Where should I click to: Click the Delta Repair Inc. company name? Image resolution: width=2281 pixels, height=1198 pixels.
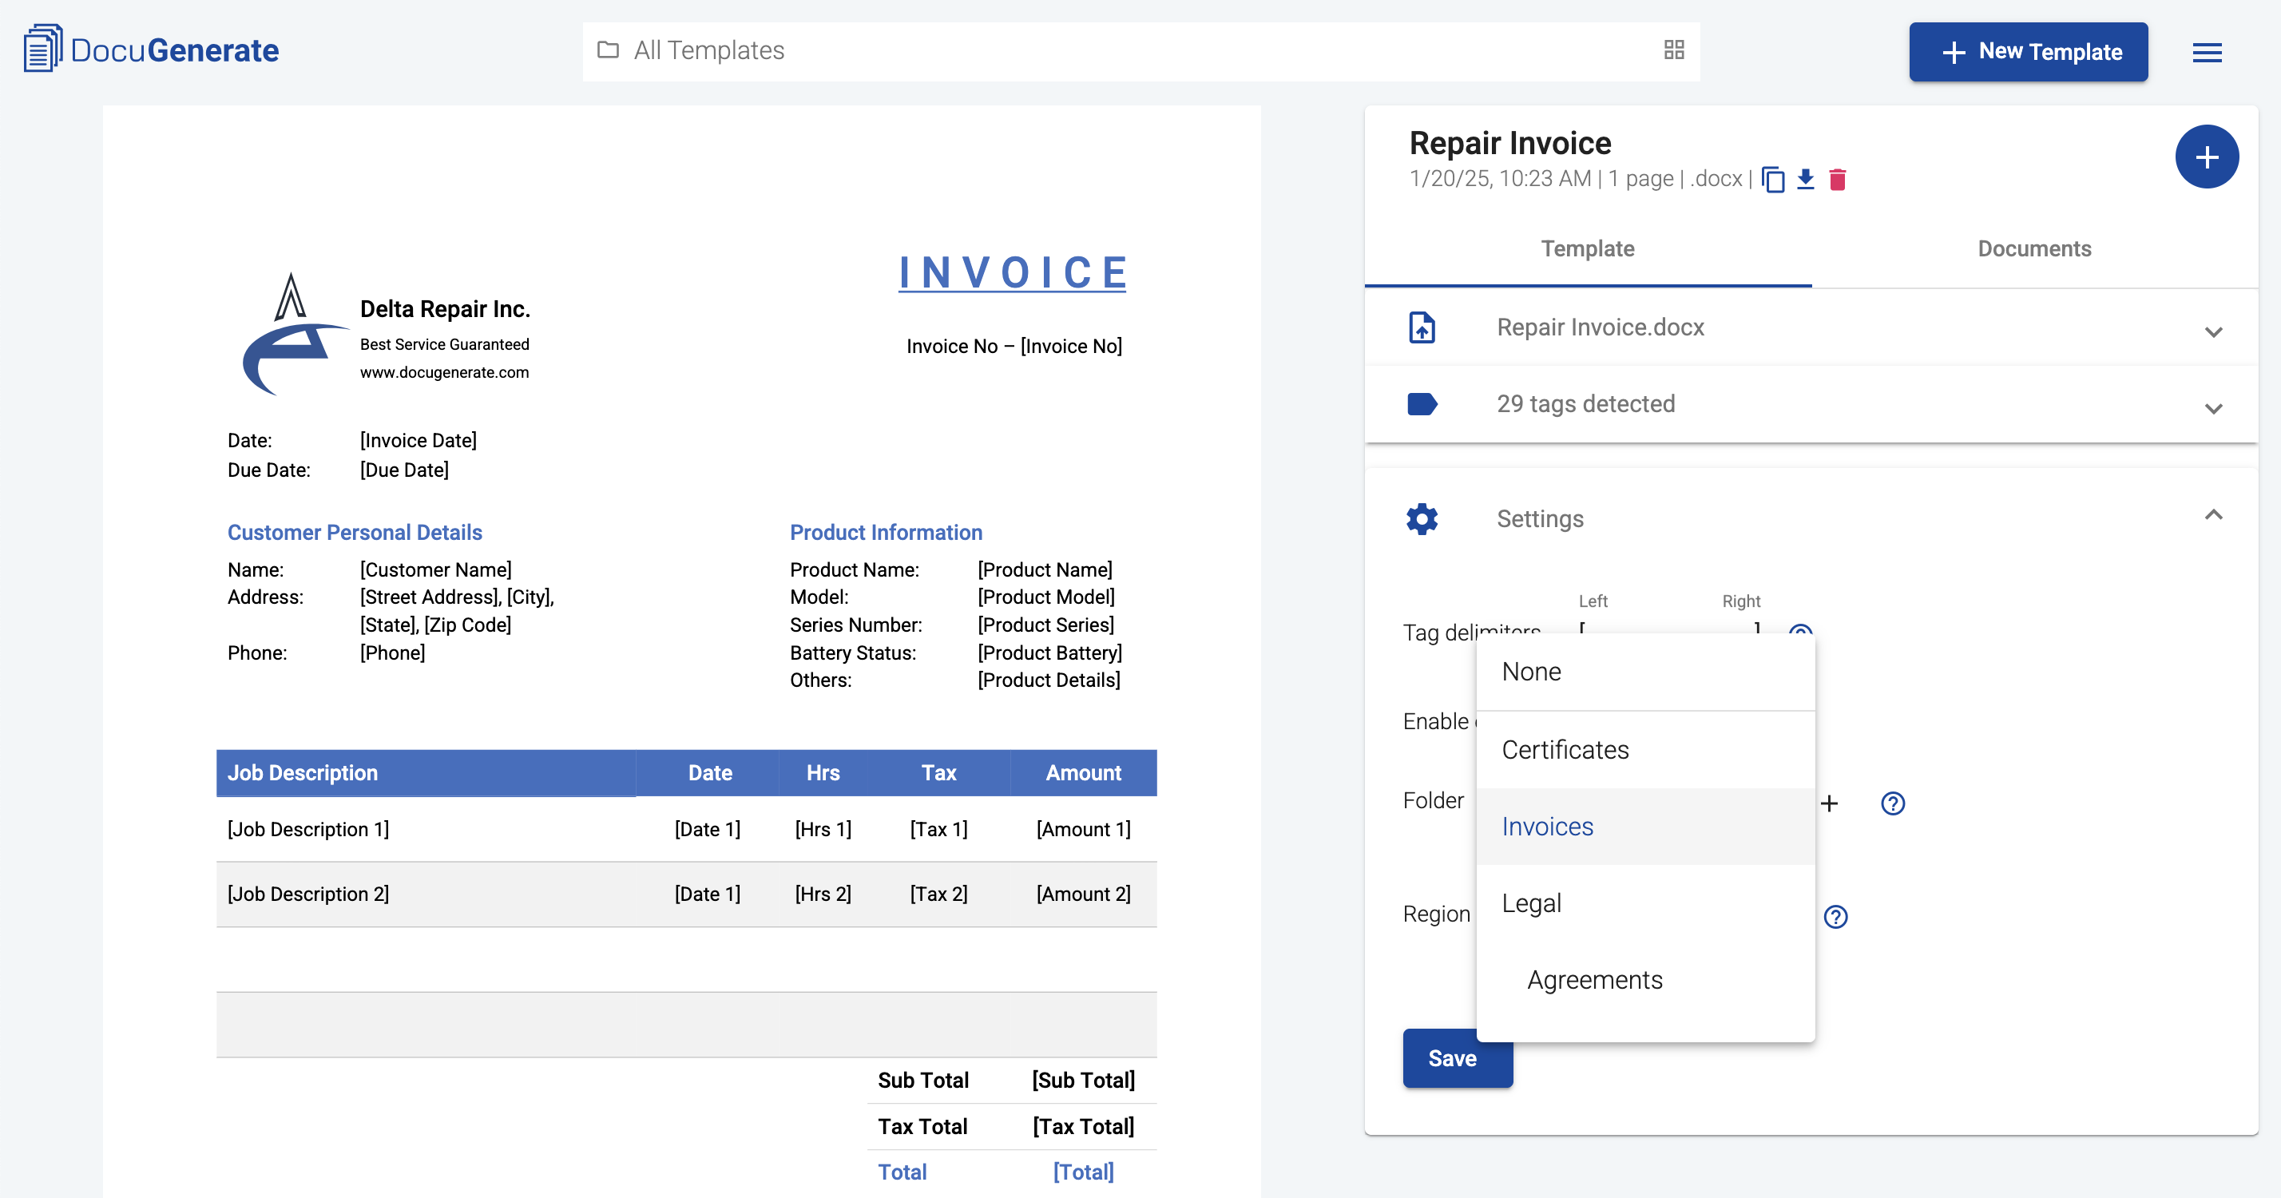(445, 309)
